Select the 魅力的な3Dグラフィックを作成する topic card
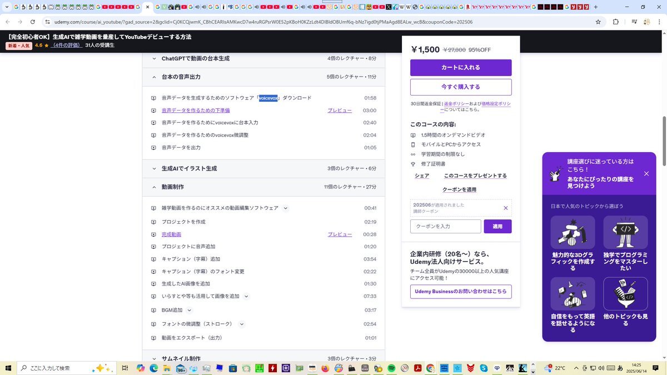The image size is (667, 375). (573, 244)
